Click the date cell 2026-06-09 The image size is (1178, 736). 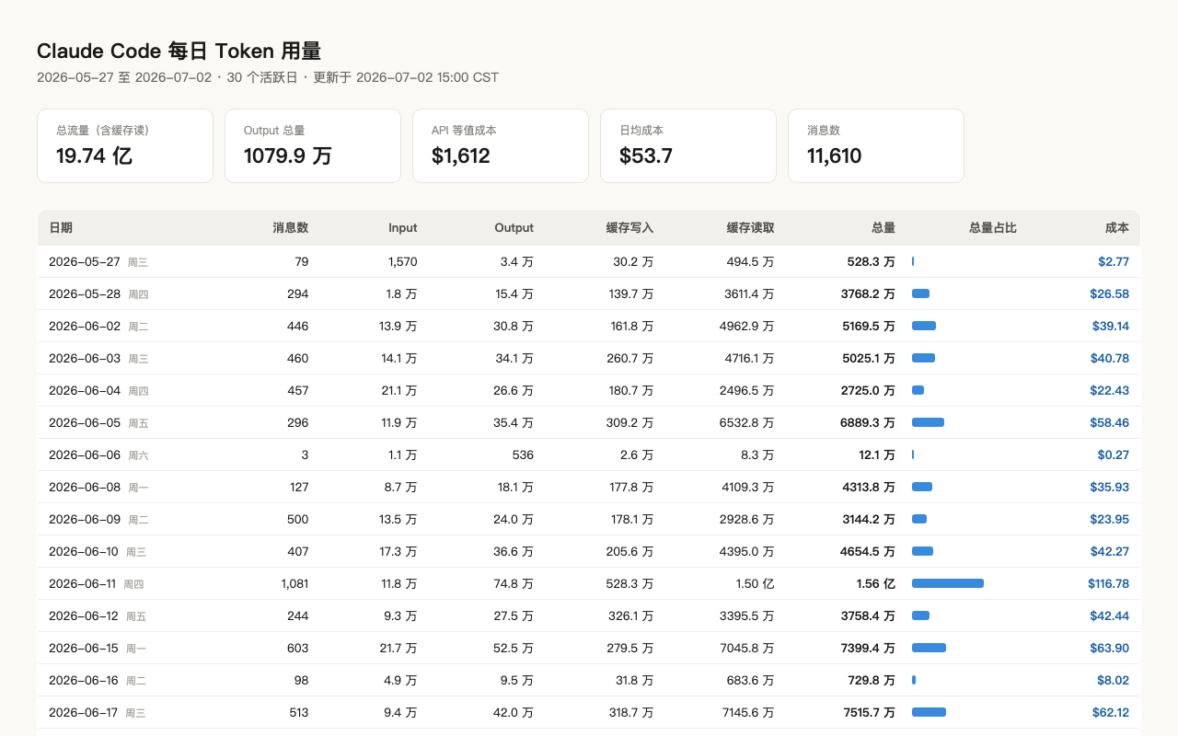coord(85,519)
